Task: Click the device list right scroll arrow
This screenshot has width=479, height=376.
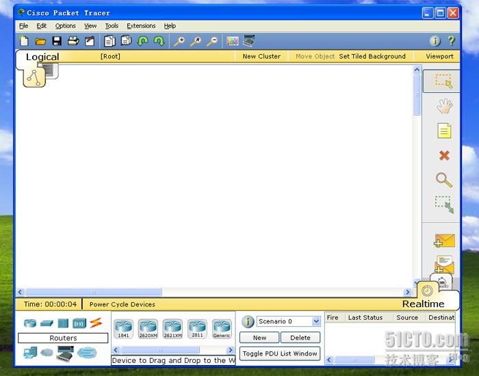Action: click(x=231, y=350)
